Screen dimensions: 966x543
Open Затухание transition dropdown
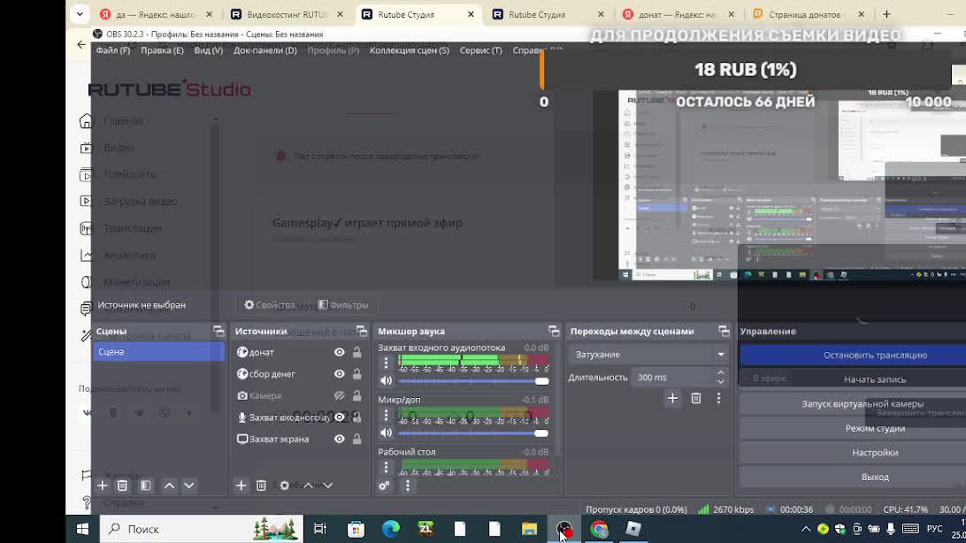648,355
